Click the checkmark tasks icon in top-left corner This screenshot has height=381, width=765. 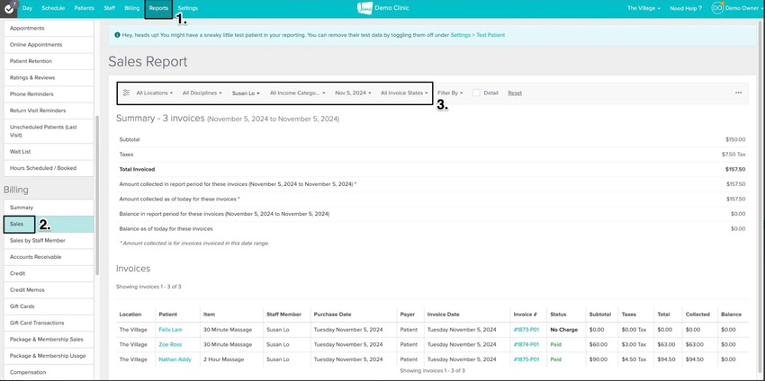coord(9,8)
